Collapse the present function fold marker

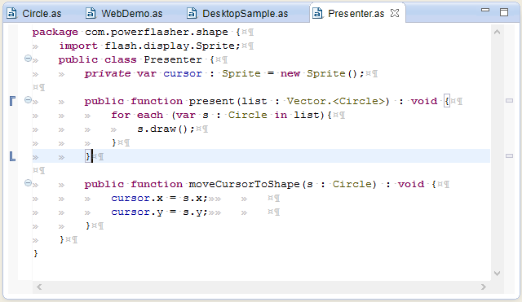pos(28,99)
